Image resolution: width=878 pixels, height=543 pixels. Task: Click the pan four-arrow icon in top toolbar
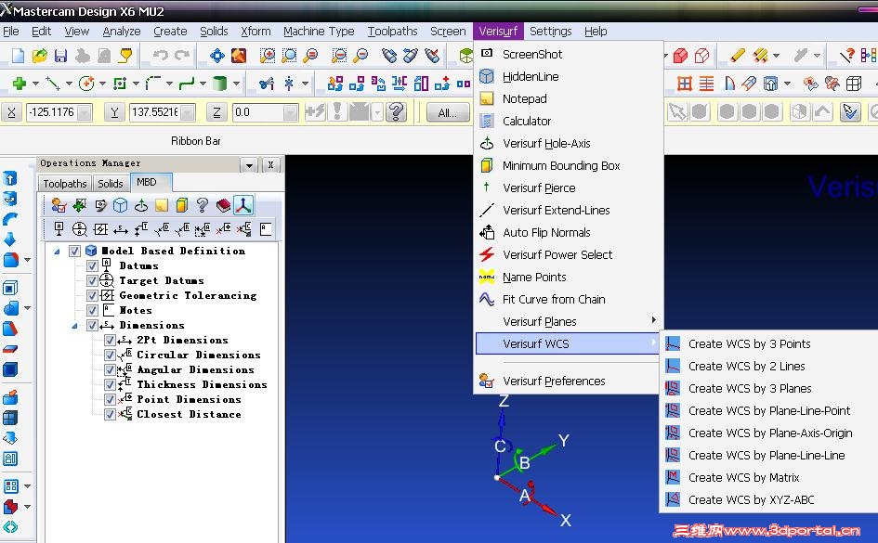coord(216,56)
